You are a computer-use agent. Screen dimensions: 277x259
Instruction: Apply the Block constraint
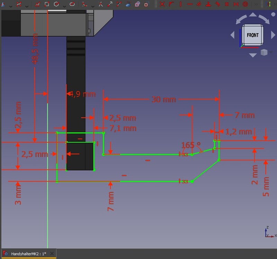[245, 4]
